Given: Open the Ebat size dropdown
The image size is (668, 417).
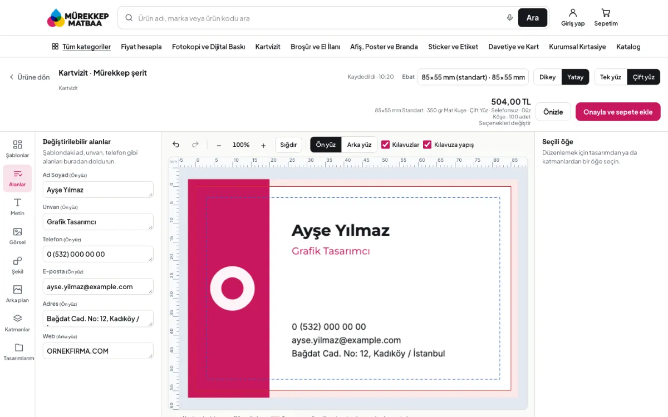Looking at the screenshot, I should 473,77.
